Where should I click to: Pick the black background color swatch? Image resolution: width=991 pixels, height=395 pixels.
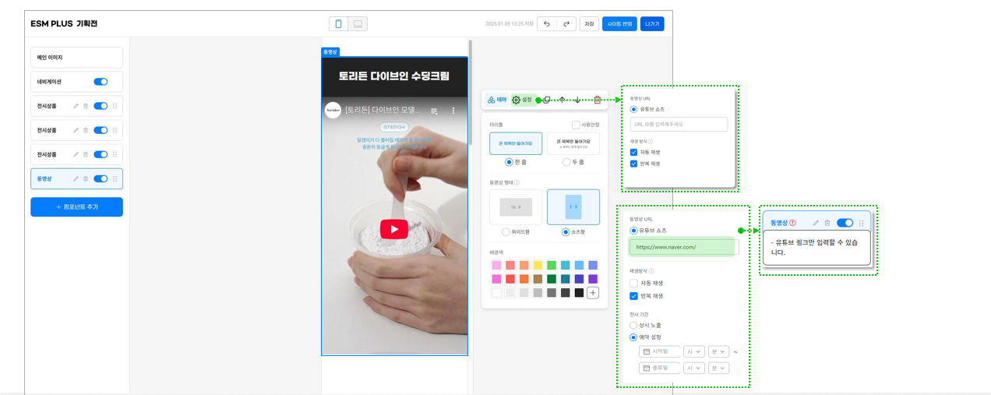pyautogui.click(x=579, y=293)
